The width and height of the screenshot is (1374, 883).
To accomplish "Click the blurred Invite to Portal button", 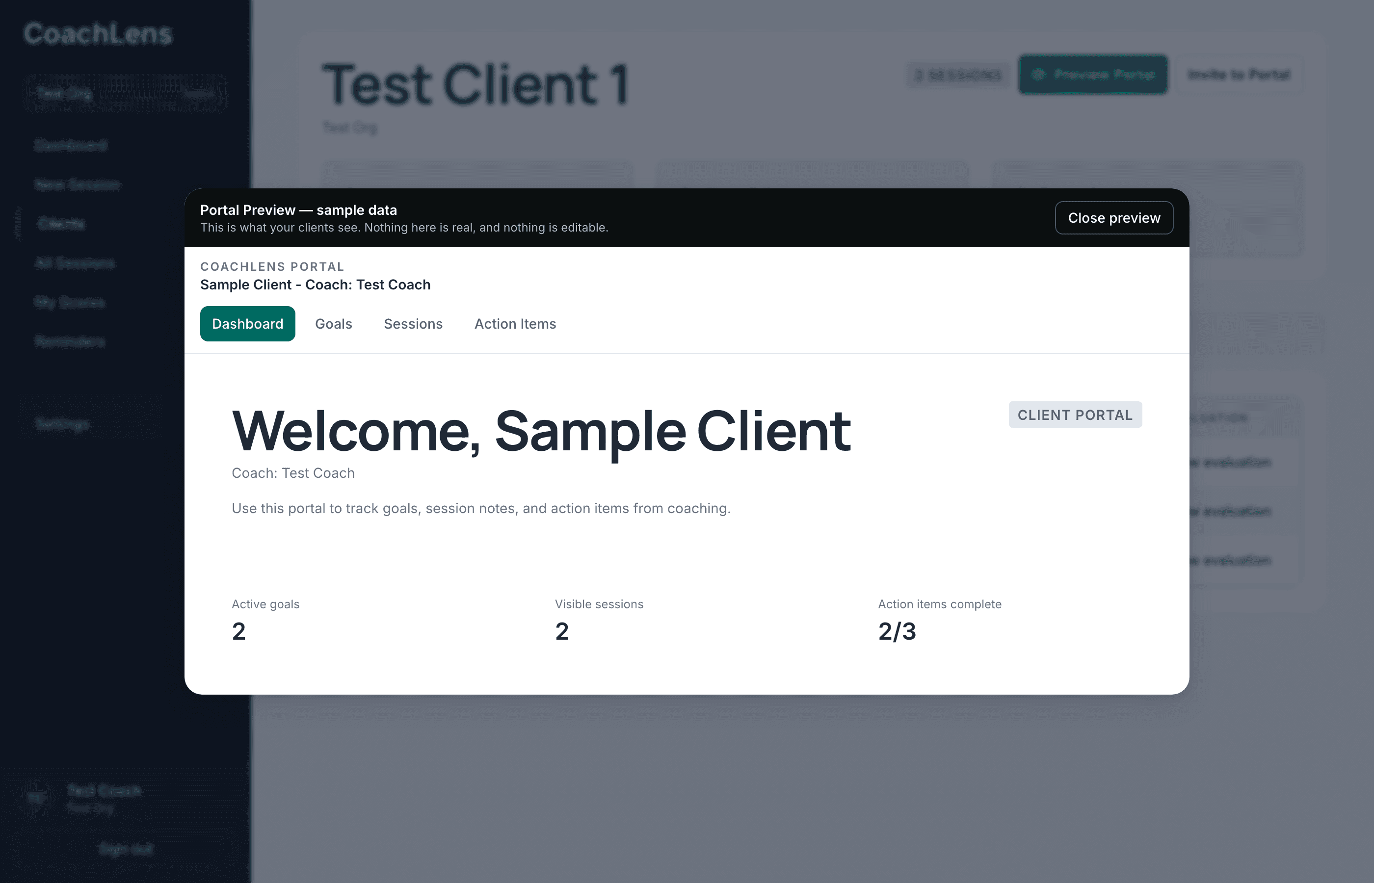I will pyautogui.click(x=1239, y=75).
